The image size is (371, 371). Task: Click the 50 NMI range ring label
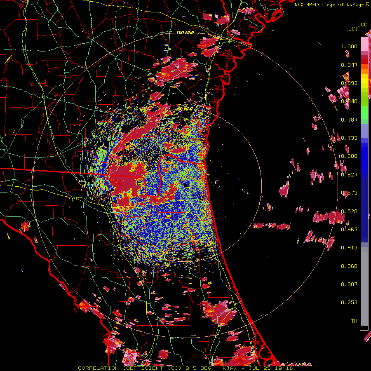coord(185,109)
